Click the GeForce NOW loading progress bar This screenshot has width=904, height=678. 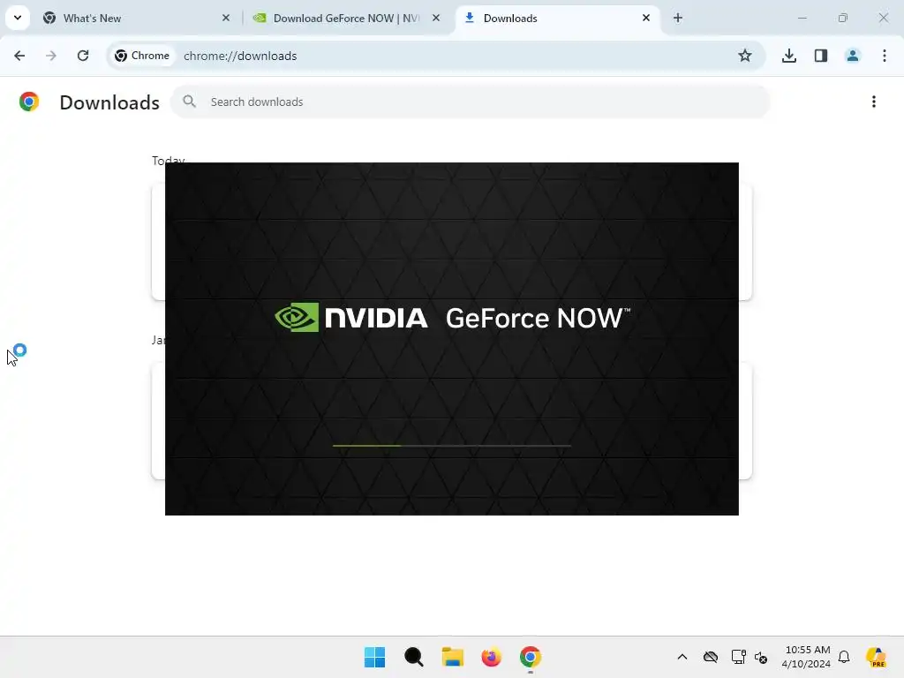tap(452, 446)
